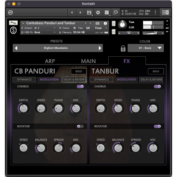Open Tanbur Modulation tab
The height and width of the screenshot is (177, 177).
[x=126, y=80]
